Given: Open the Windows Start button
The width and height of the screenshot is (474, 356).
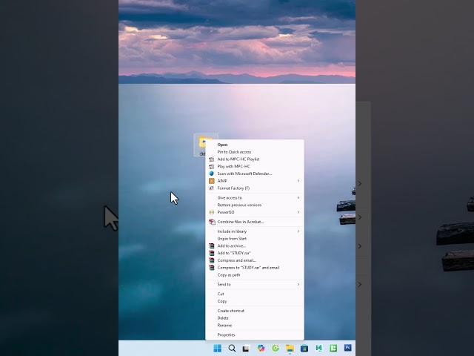Looking at the screenshot, I should coord(217,348).
